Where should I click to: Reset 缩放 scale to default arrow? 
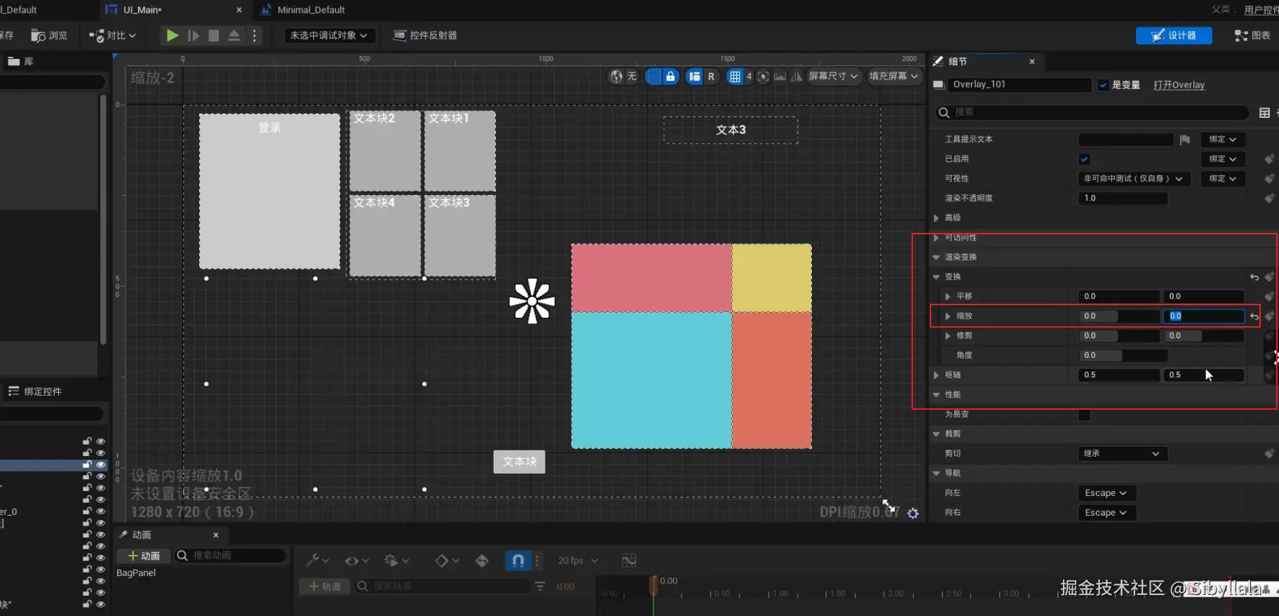(1254, 316)
